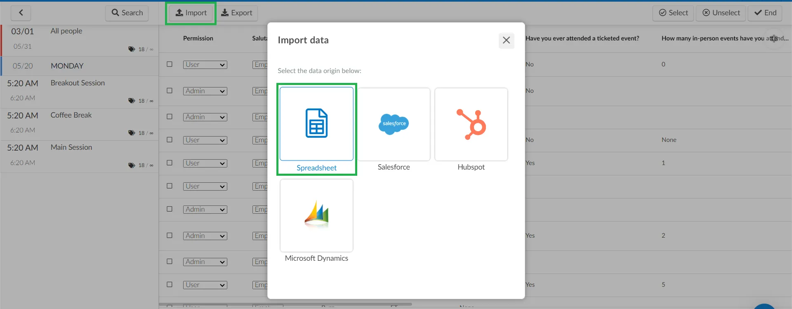Image resolution: width=792 pixels, height=309 pixels.
Task: Open the column settings gear
Action: pos(774,38)
